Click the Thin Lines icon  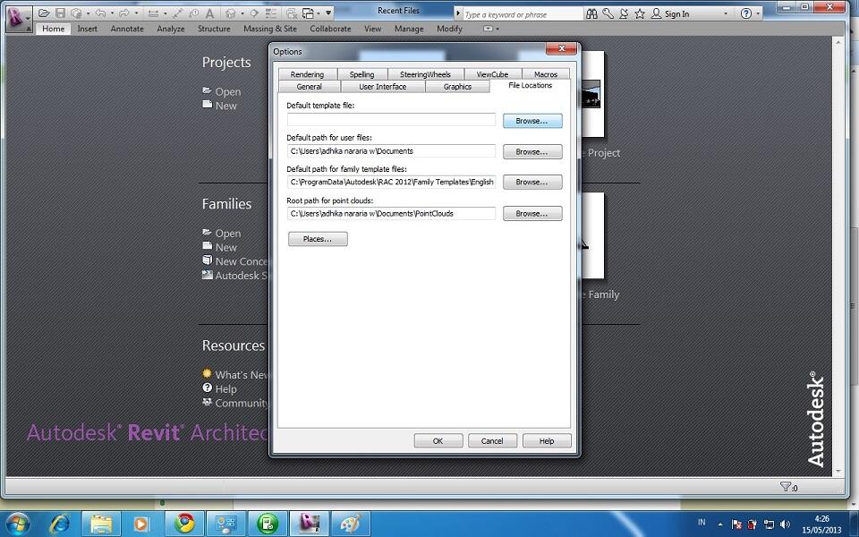click(270, 13)
